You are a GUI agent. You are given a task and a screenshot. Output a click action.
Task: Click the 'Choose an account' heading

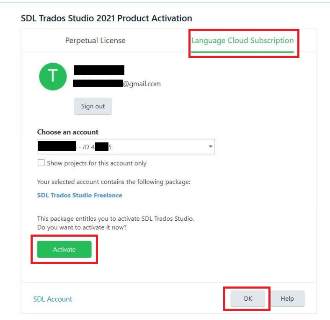tap(67, 132)
